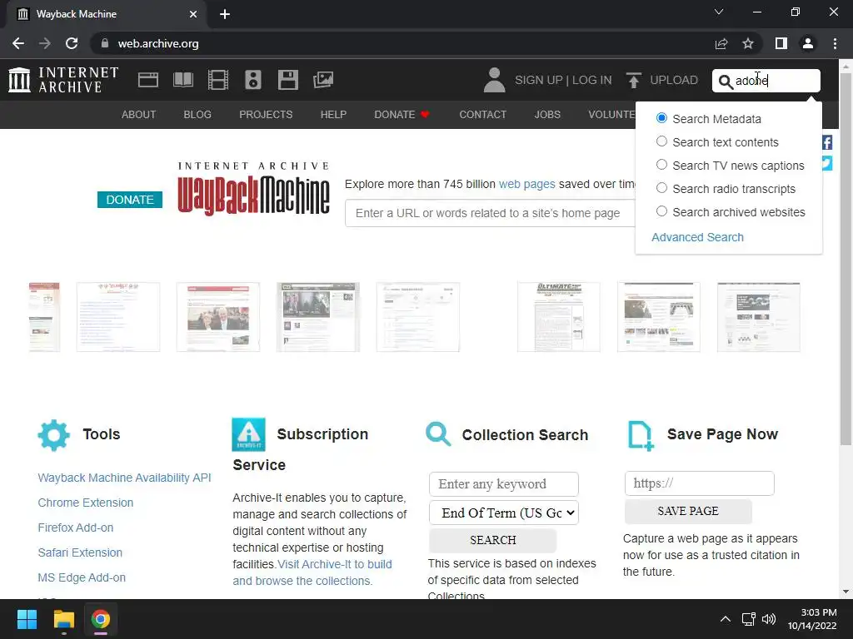The height and width of the screenshot is (639, 853).
Task: Open Advanced Search link
Action: 697,237
